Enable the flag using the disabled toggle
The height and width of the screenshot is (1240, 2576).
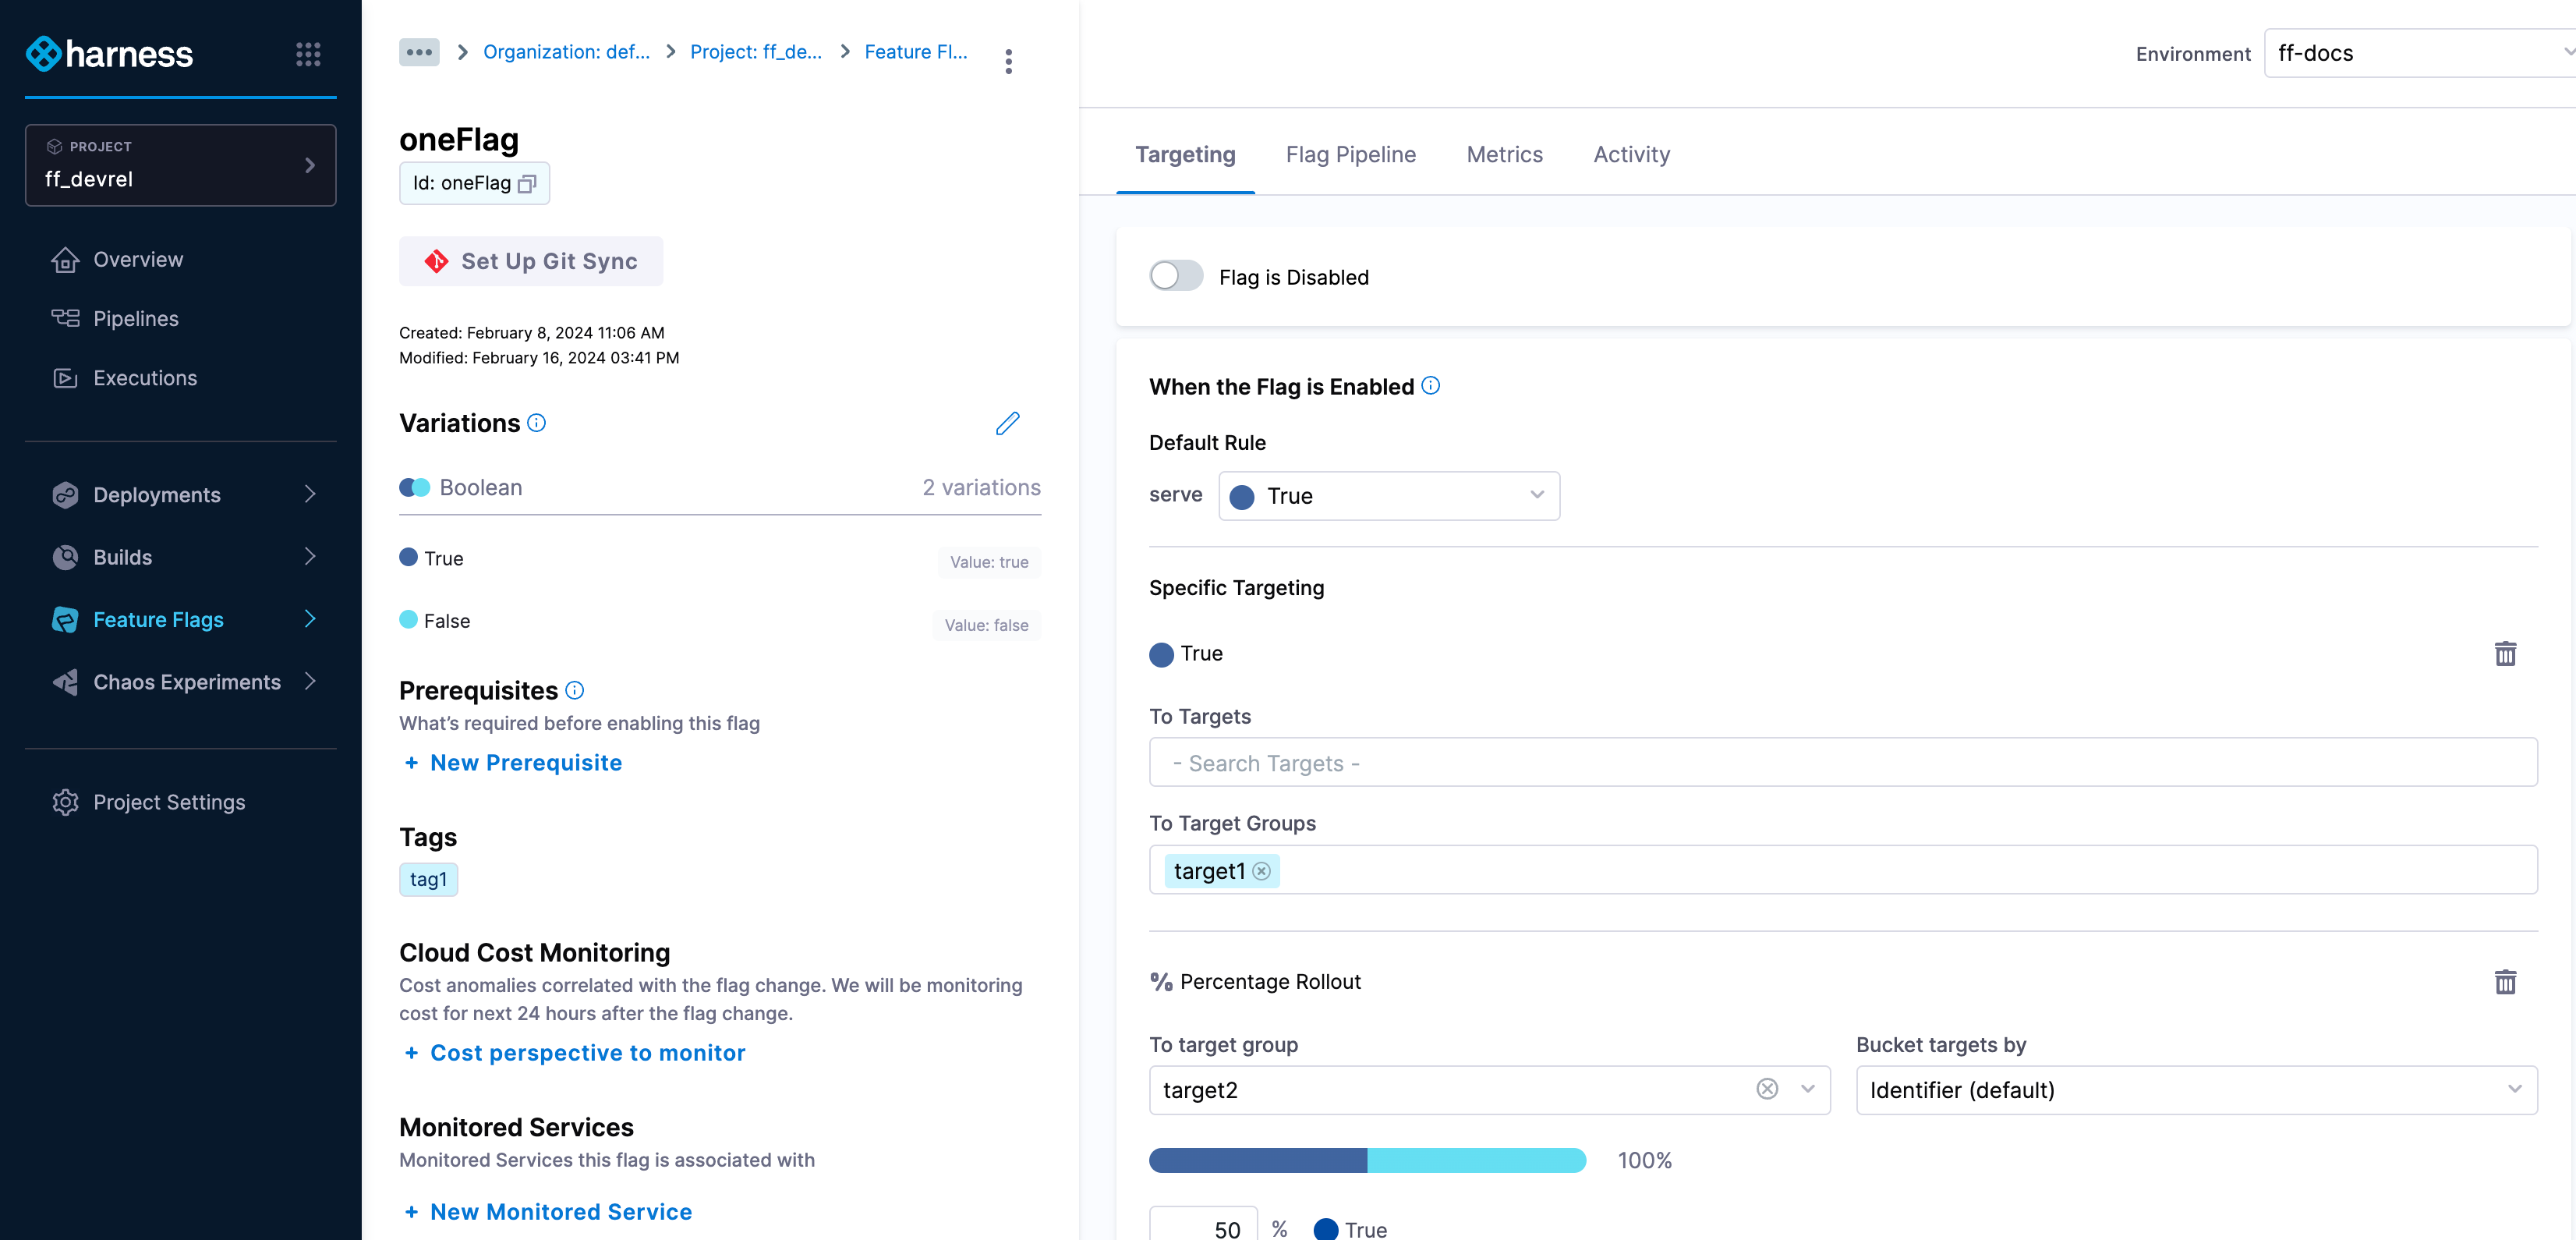point(1176,276)
